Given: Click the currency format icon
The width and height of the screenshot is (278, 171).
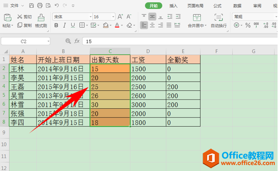Looking at the screenshot, I should coord(236,25).
